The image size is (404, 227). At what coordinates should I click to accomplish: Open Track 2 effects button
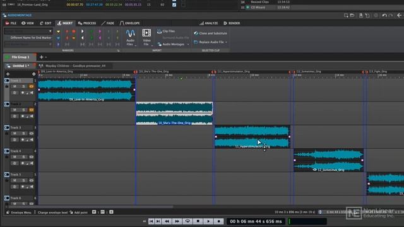tap(15, 116)
